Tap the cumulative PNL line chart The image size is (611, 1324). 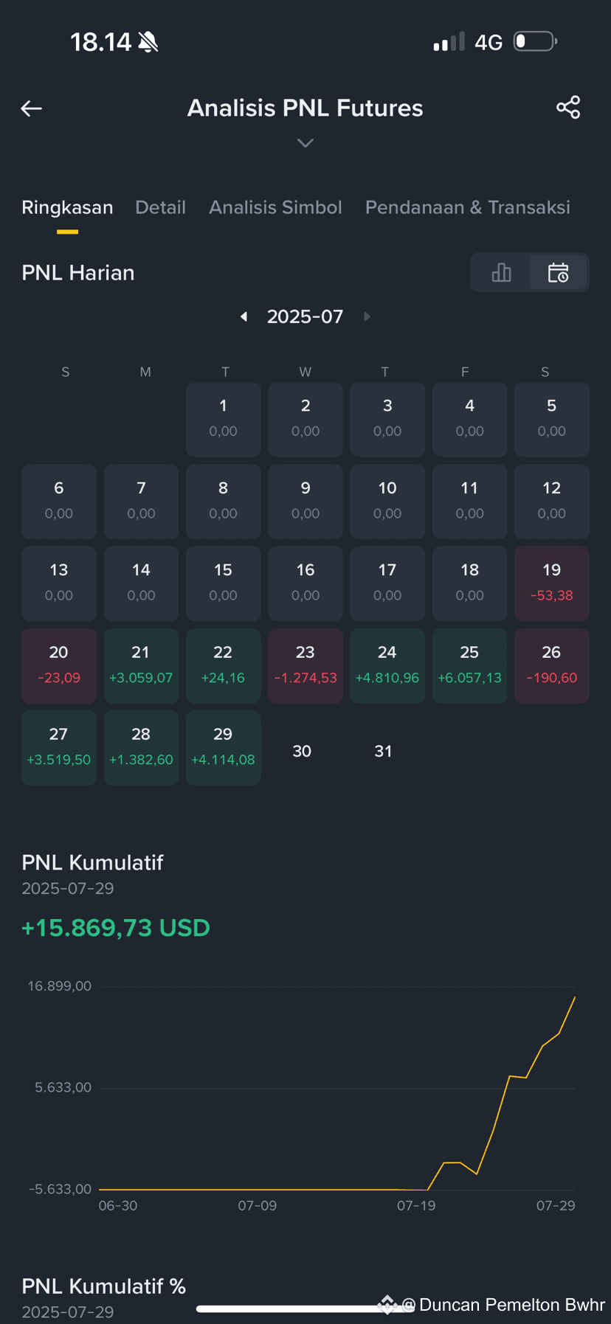pos(337,1089)
